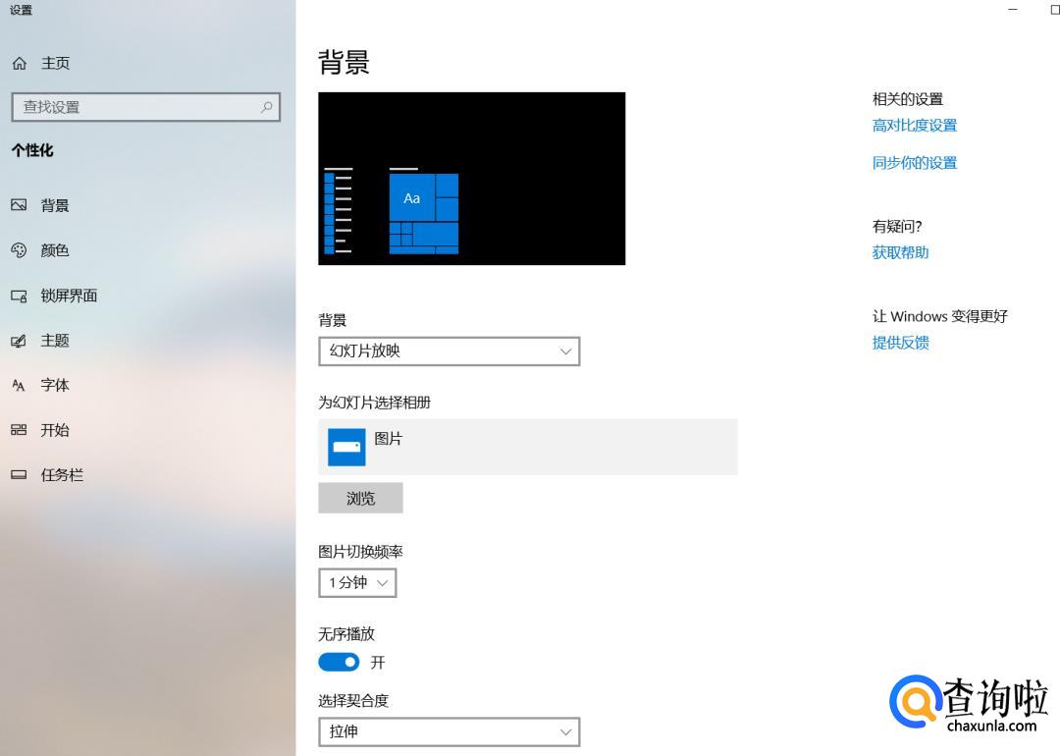Open the 同步你的设置 link
The width and height of the screenshot is (1060, 756).
point(915,163)
